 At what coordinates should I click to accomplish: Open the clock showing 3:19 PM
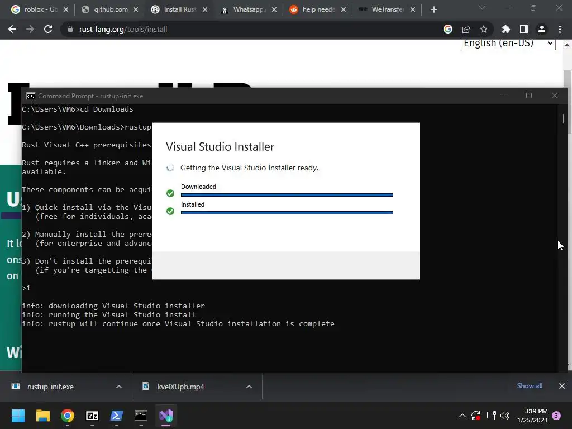[x=532, y=416]
